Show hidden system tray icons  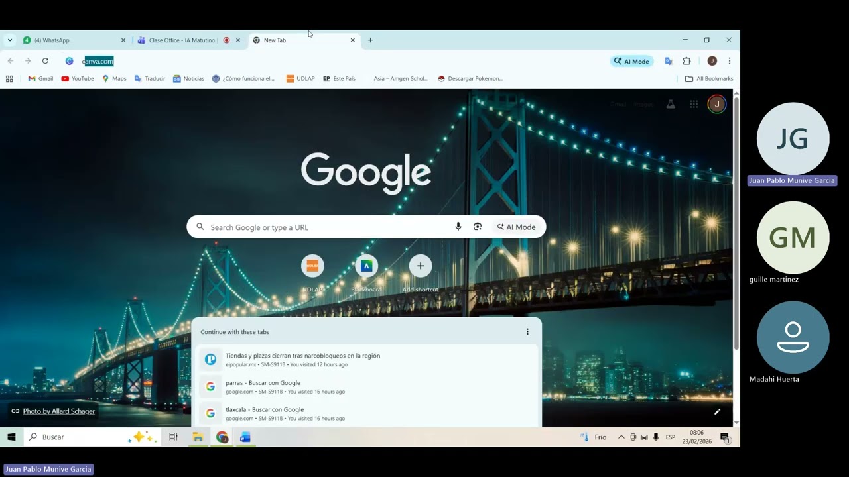(621, 437)
